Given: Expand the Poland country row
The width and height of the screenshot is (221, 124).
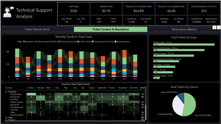Looking at the screenshot, I should 6,120.
